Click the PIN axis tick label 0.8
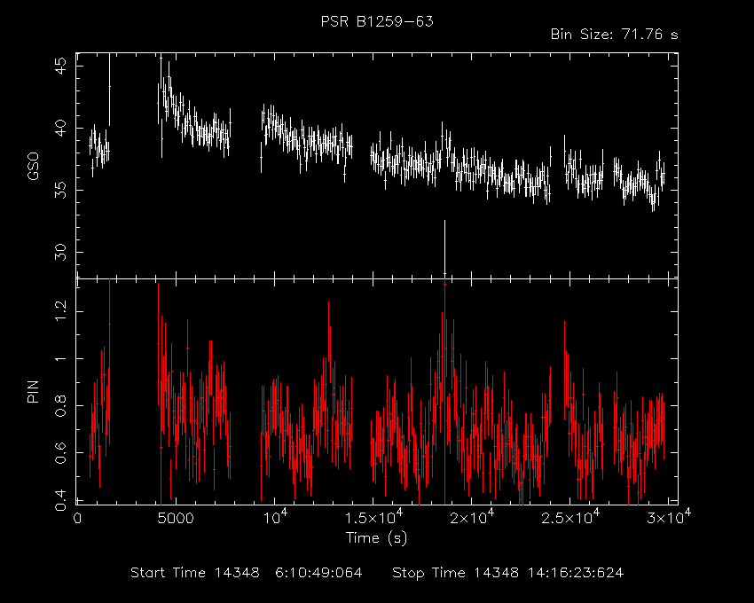 pos(61,405)
